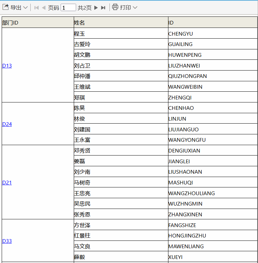The height and width of the screenshot is (263, 258).
Task: Select the 刘建国 name cell
Action: coord(121,129)
